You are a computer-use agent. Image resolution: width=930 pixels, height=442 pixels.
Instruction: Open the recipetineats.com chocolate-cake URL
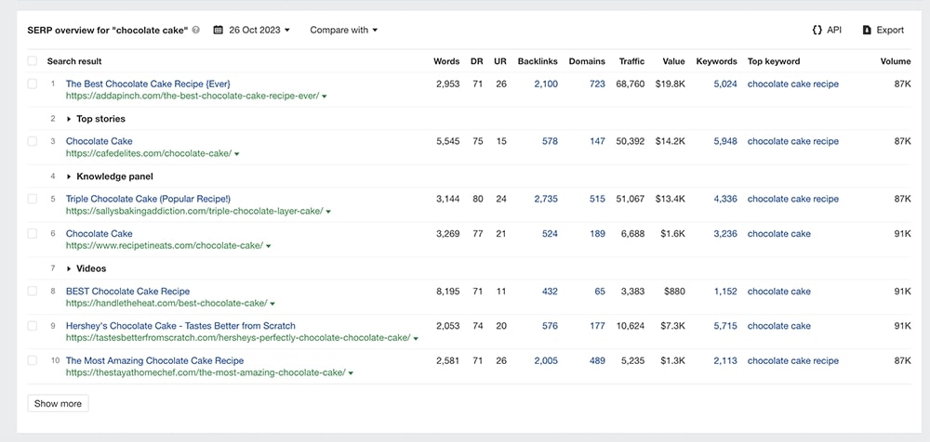tap(165, 245)
